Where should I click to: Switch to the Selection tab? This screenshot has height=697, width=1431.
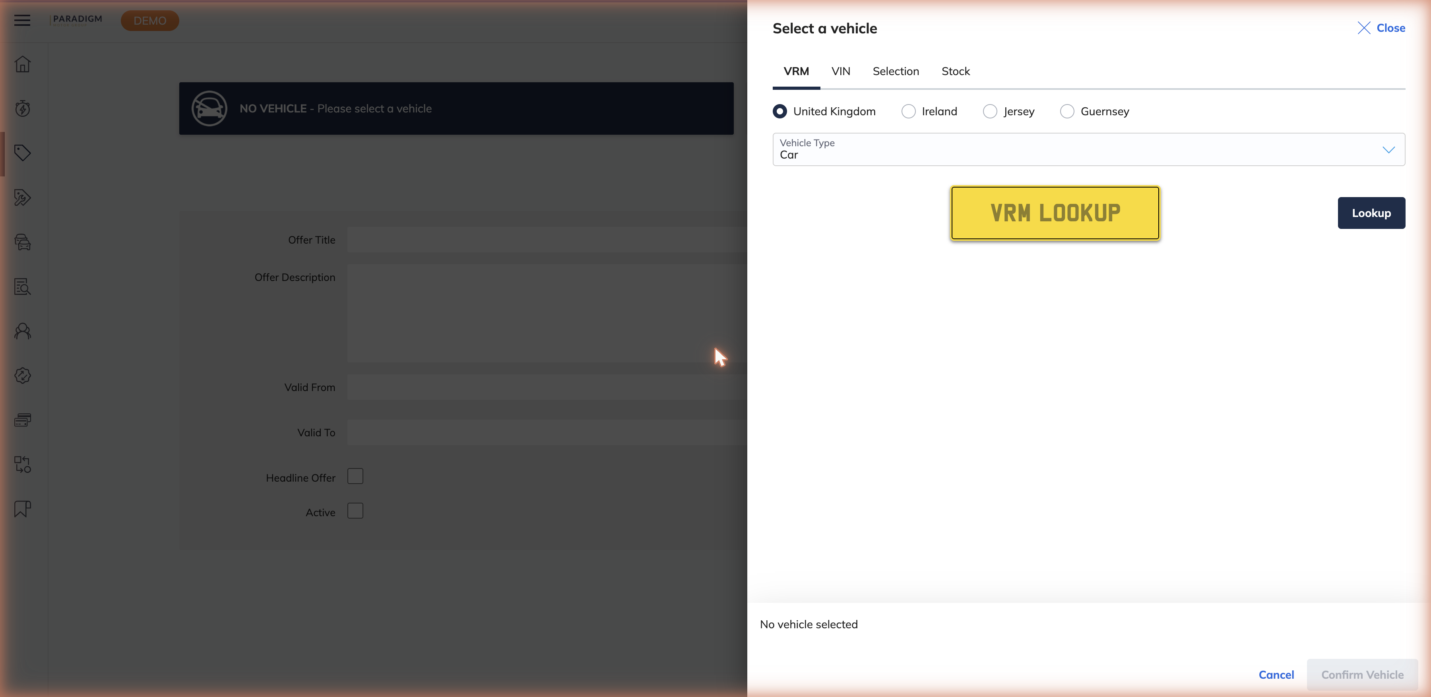click(896, 72)
